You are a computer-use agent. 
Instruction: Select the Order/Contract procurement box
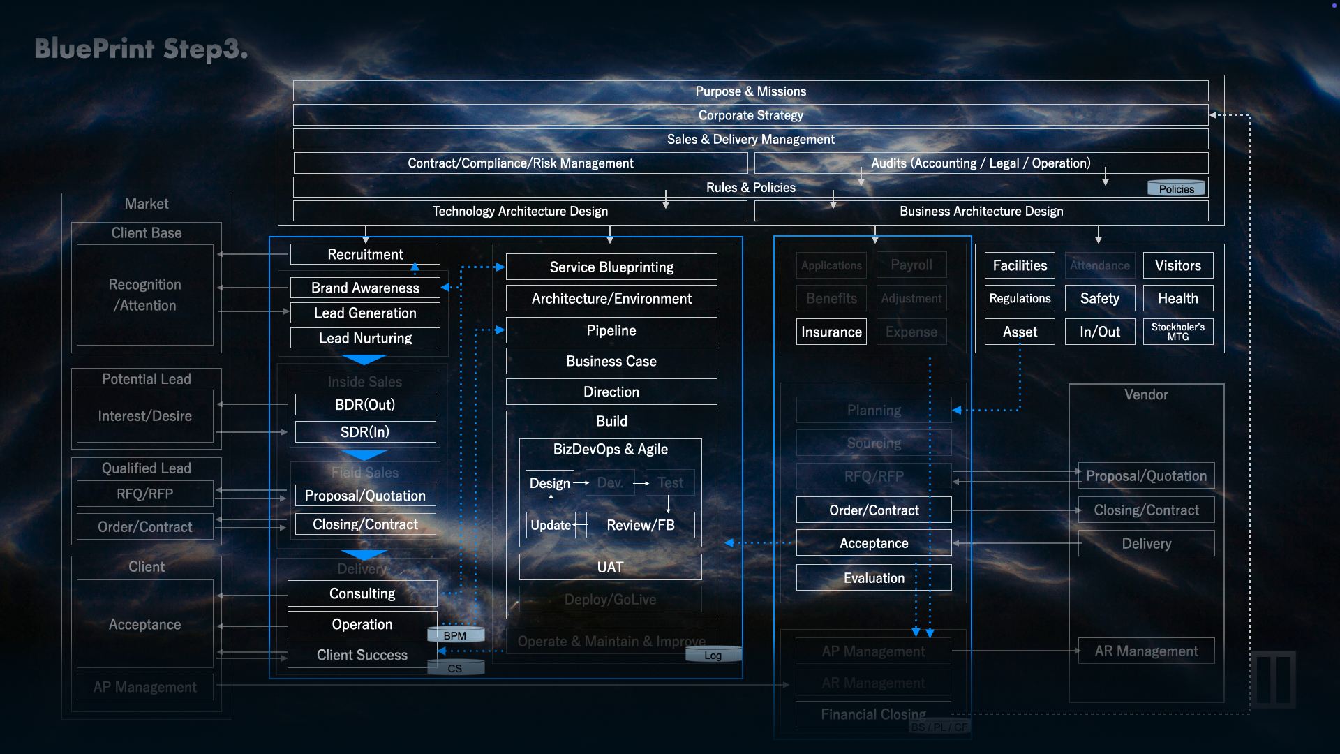(x=874, y=510)
